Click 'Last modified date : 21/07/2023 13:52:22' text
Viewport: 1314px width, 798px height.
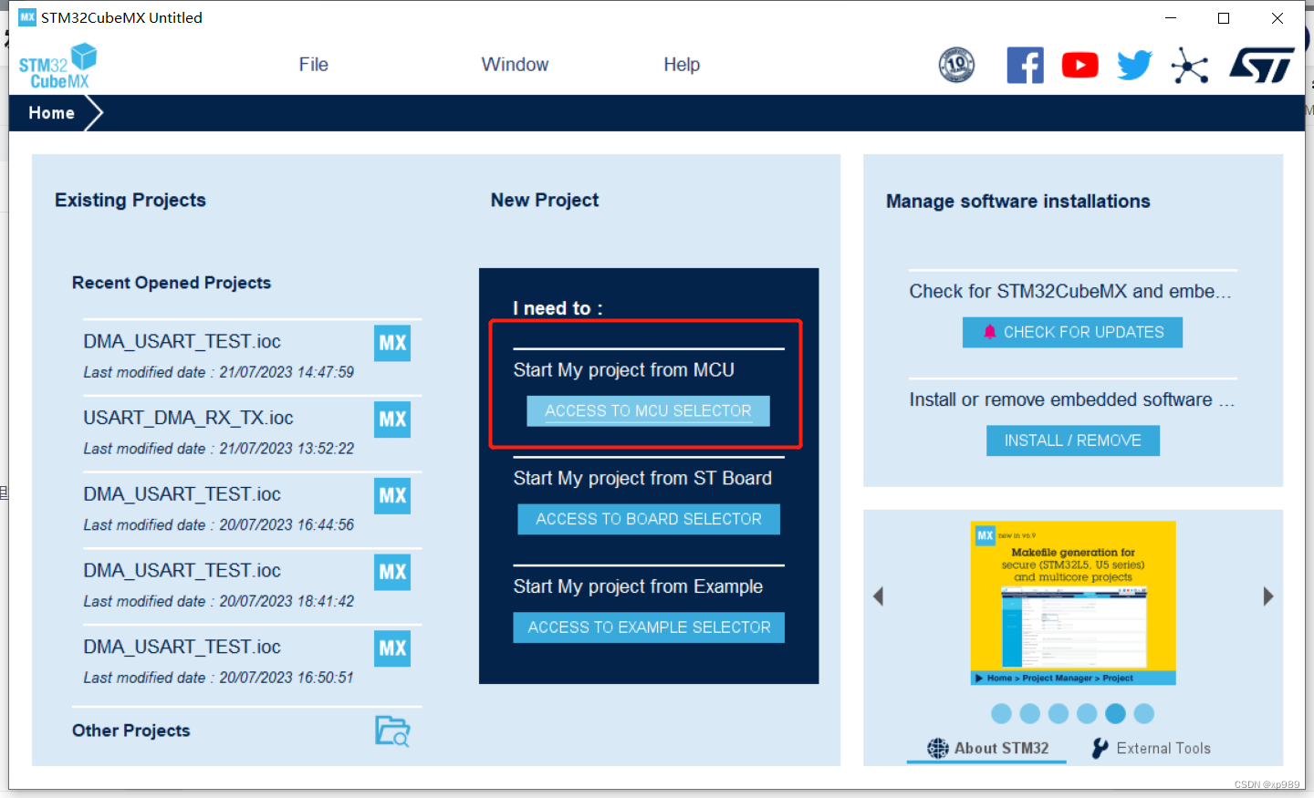point(219,449)
